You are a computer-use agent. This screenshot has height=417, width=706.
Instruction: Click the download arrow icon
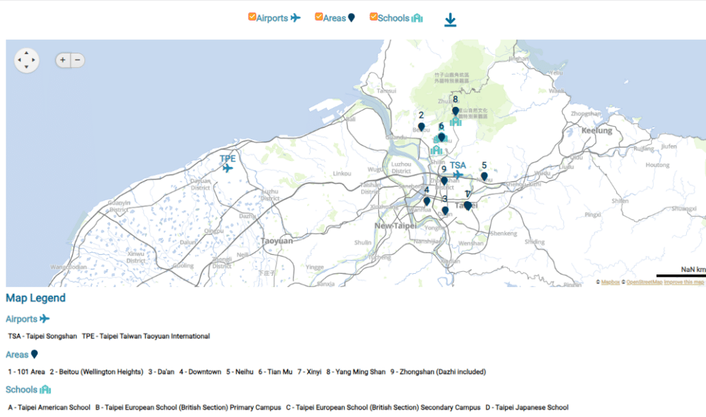point(450,20)
